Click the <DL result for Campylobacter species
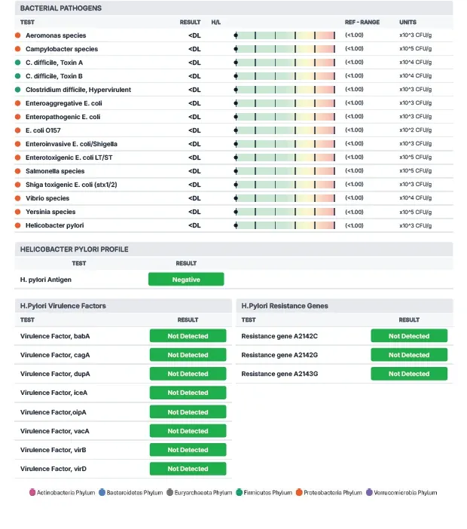This screenshot has height=529, width=467. (x=194, y=49)
